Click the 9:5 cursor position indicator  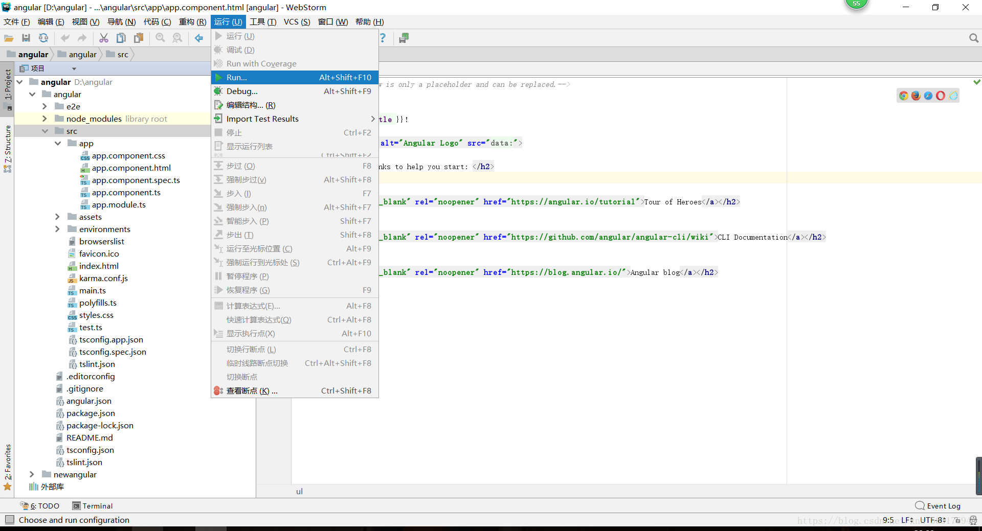pos(888,520)
